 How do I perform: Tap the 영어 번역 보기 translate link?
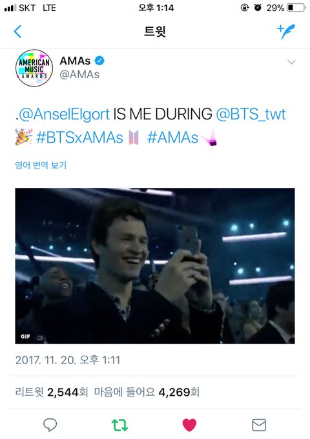click(x=41, y=165)
